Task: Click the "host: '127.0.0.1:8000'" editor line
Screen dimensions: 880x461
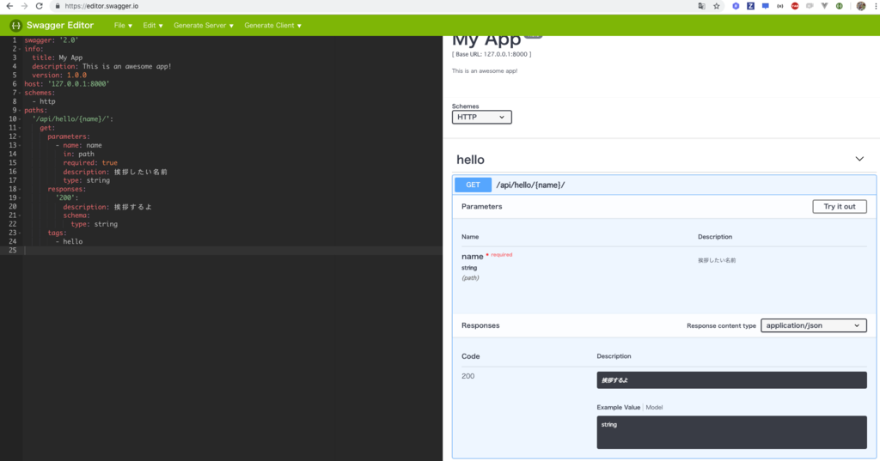Action: pos(67,83)
